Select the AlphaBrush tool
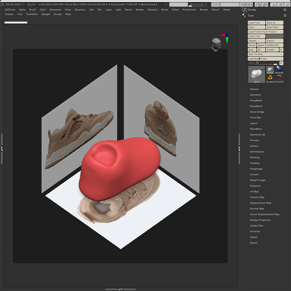This screenshot has width=291, height=291. click(279, 70)
